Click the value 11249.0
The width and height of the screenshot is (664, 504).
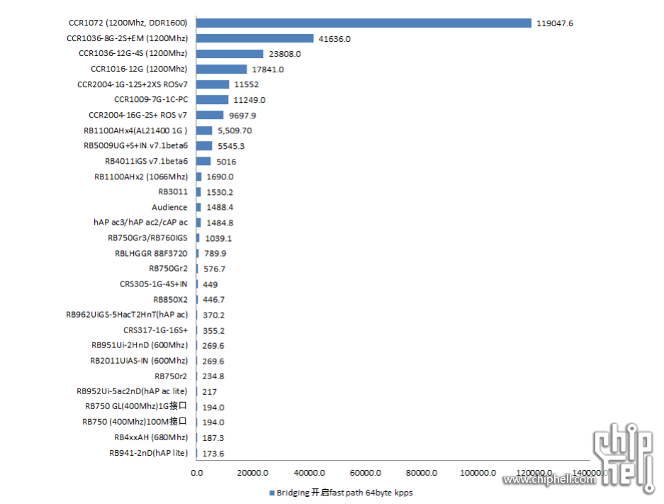pos(249,100)
